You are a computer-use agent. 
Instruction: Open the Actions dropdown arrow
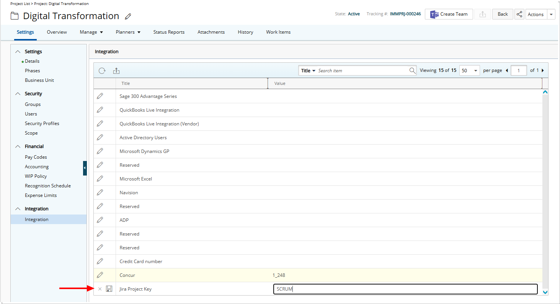(551, 14)
